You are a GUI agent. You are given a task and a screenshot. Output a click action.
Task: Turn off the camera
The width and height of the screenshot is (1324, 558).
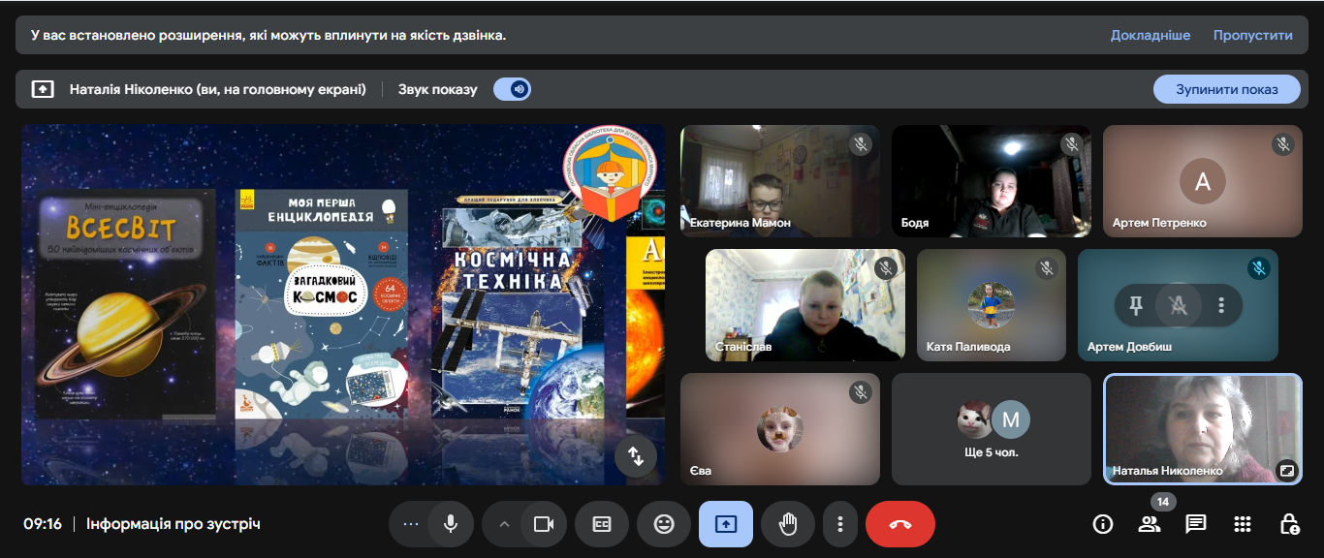point(544,524)
